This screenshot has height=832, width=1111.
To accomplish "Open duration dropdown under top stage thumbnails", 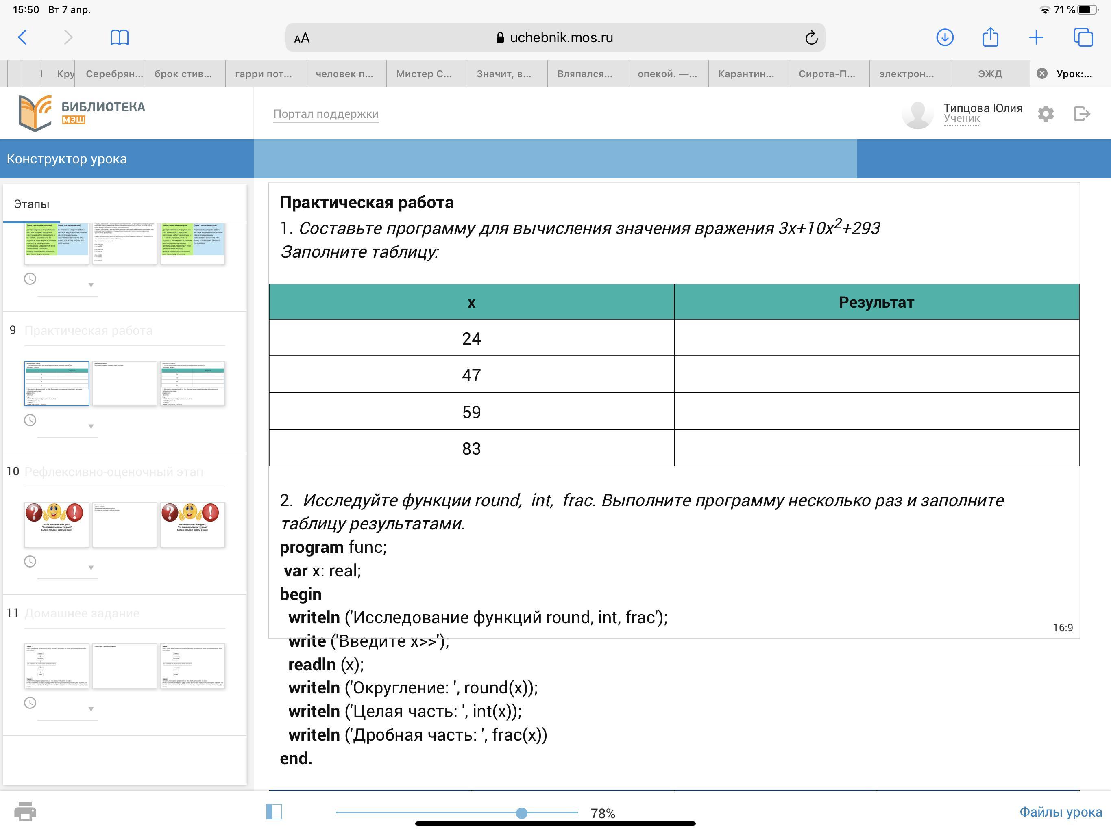I will pos(68,285).
